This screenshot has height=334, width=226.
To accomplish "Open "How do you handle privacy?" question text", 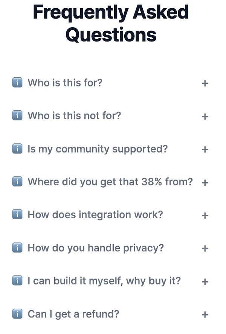I will (x=96, y=248).
